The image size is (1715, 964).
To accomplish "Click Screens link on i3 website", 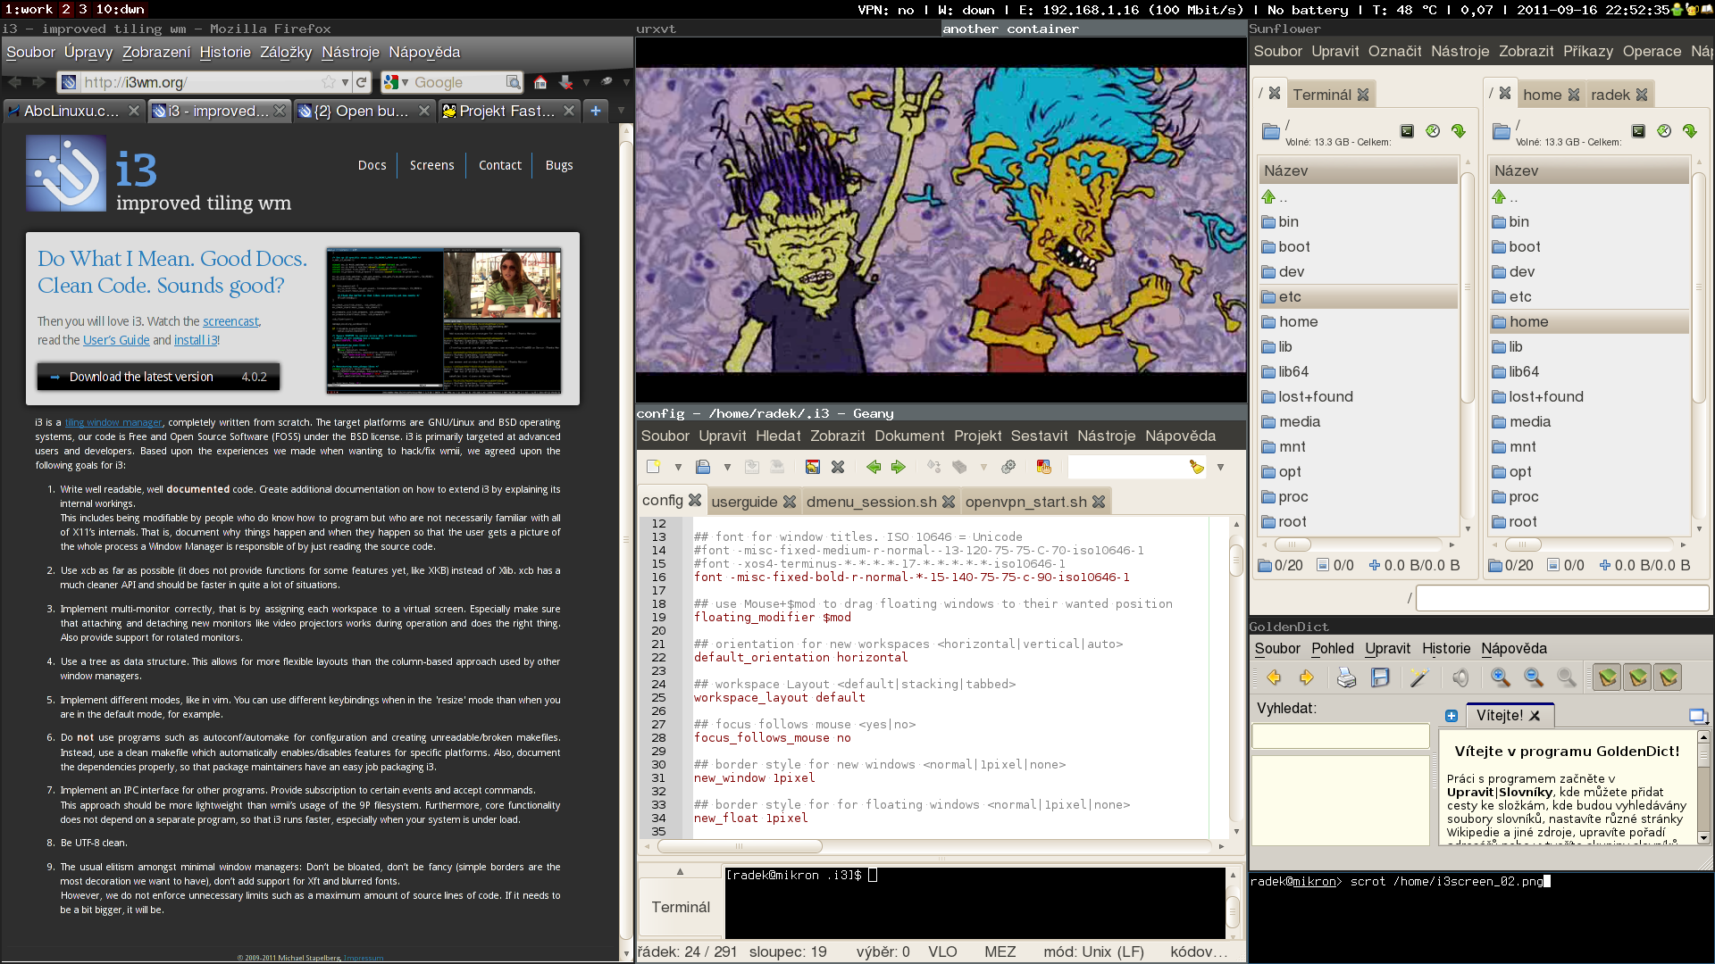I will (431, 165).
